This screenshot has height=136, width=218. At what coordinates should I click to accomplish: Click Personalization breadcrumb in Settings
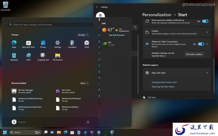tap(157, 15)
